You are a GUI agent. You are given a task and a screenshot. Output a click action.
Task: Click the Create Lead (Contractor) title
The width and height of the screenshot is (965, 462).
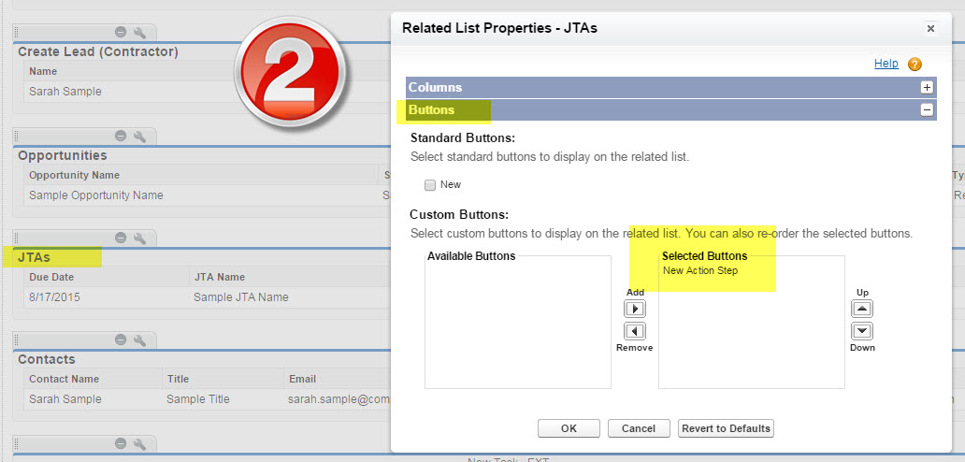click(x=98, y=51)
